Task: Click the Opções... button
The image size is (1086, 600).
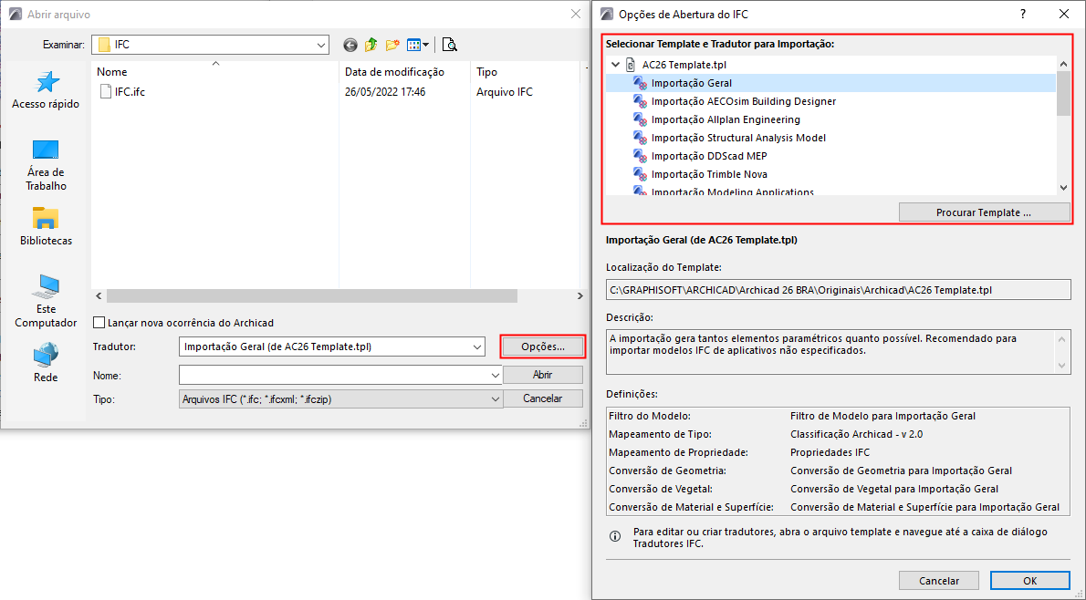Action: tap(543, 347)
